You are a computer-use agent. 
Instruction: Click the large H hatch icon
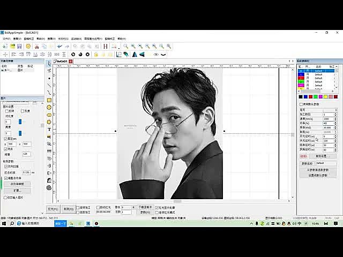(x=106, y=47)
